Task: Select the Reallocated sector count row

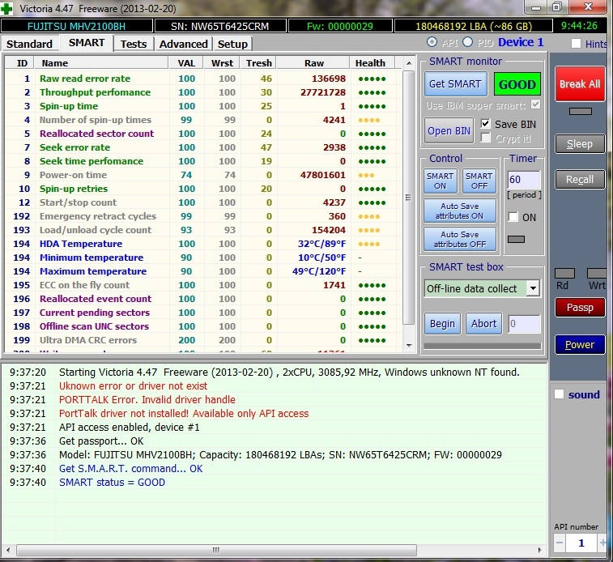Action: click(x=203, y=134)
